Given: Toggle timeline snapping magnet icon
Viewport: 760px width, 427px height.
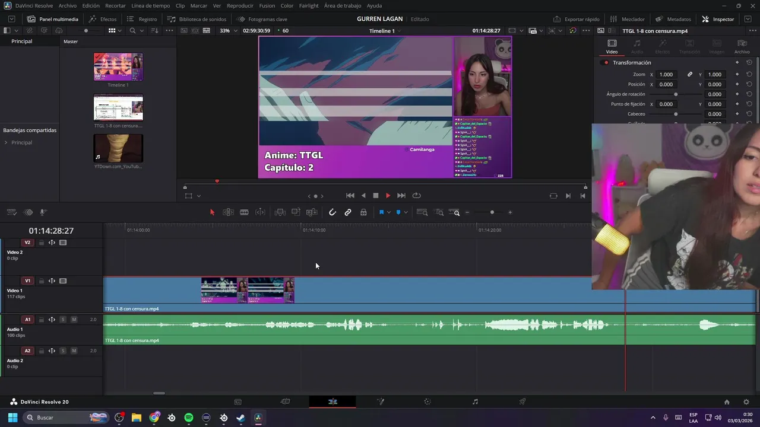Looking at the screenshot, I should tap(332, 212).
